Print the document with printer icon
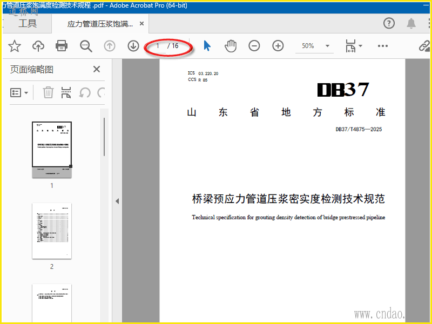Viewport: 432px width, 324px height. 62,46
